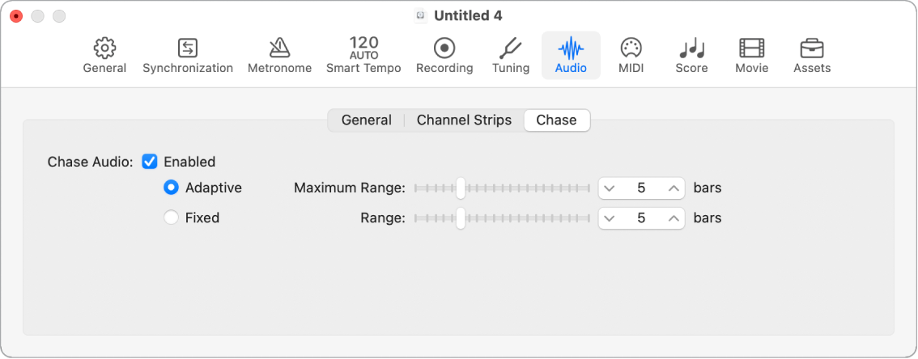
Task: Click the Maximum Range slider handle
Action: pyautogui.click(x=461, y=188)
